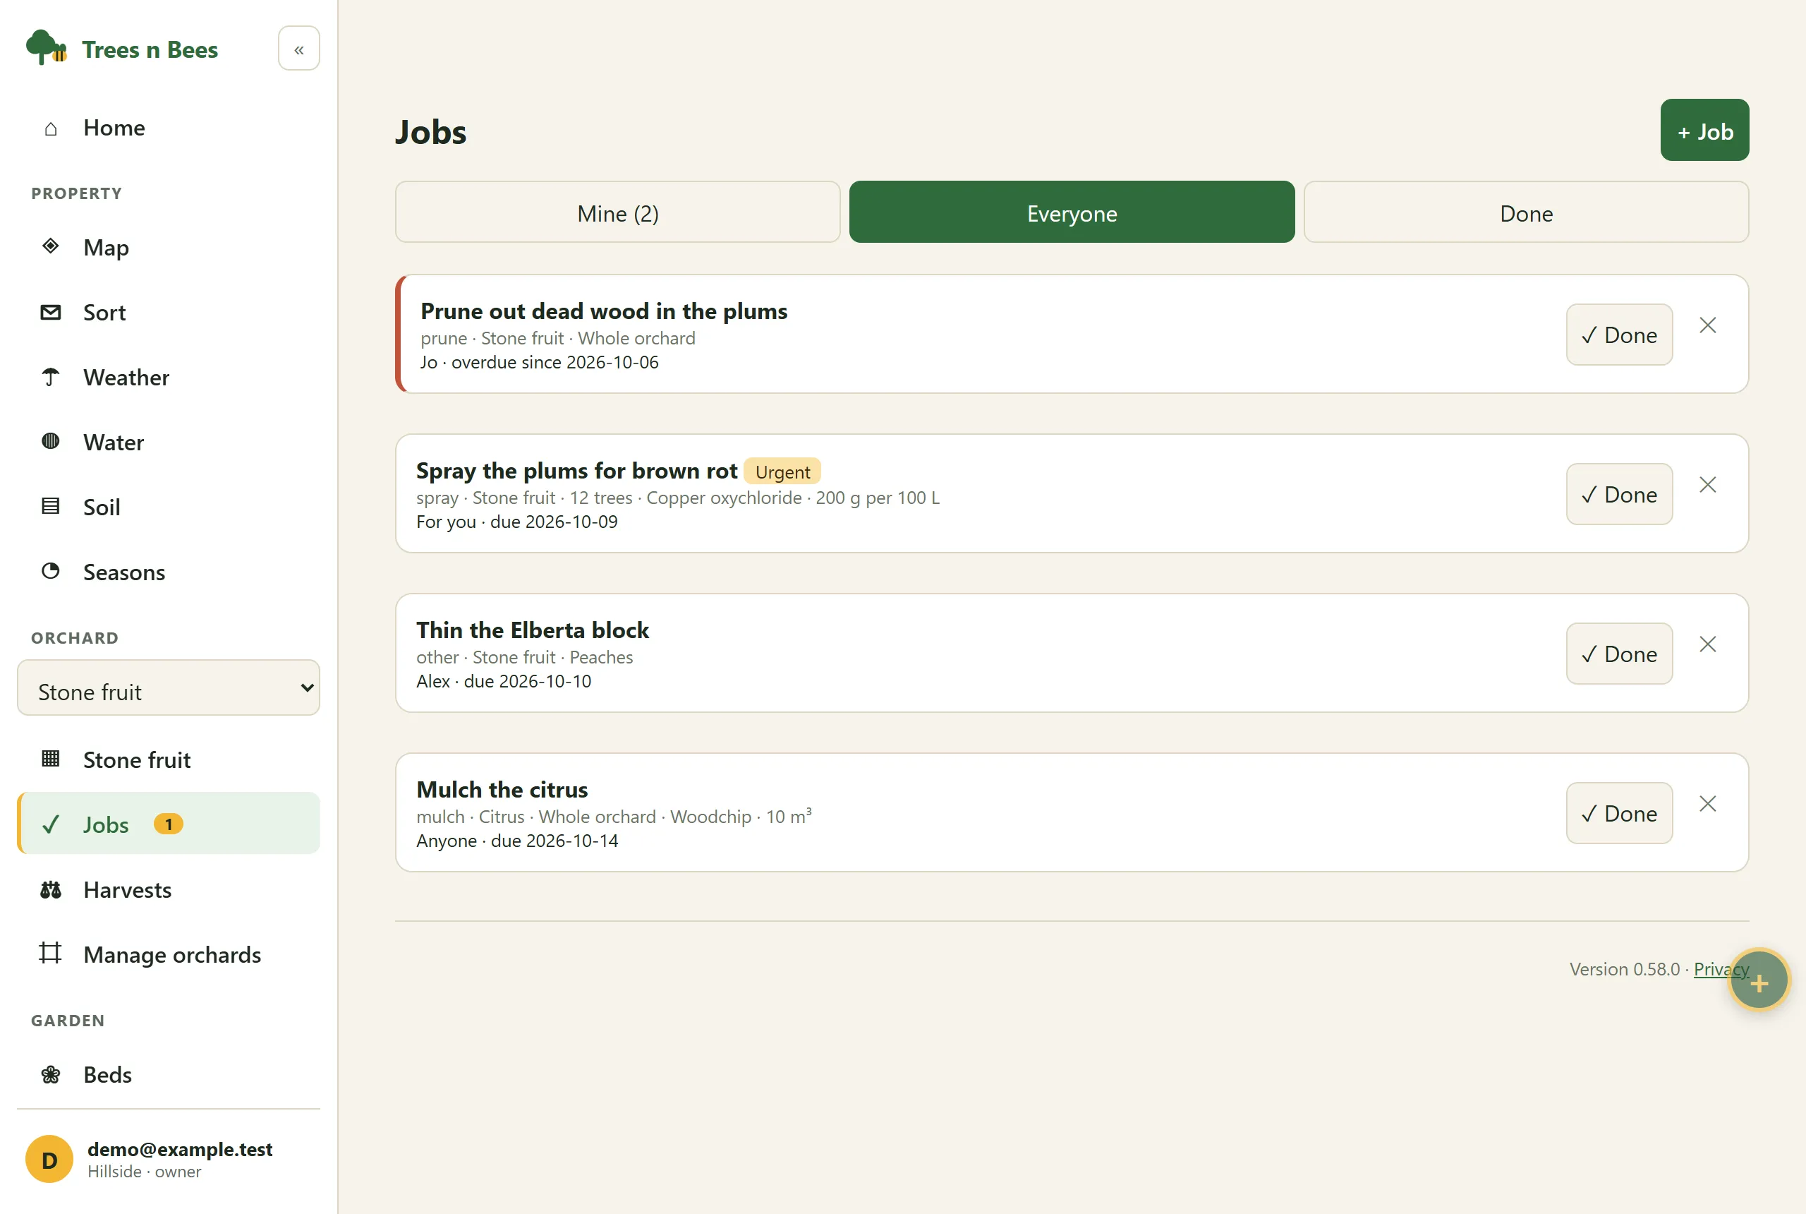Viewport: 1806px width, 1214px height.
Task: Dismiss the Mulch the citrus job
Action: [1708, 804]
